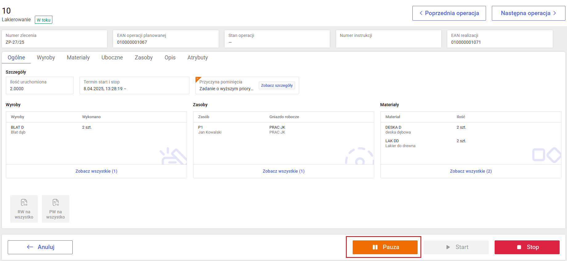Expand Zobacz wszystkie (1) under Wyroby
The width and height of the screenshot is (567, 261).
tap(96, 171)
